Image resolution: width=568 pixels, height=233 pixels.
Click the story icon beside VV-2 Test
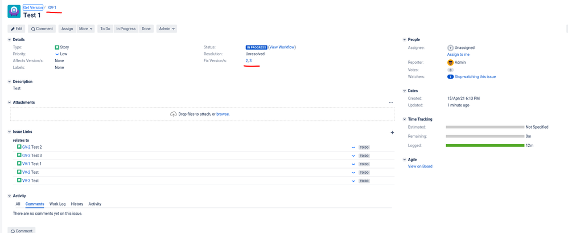(19, 172)
